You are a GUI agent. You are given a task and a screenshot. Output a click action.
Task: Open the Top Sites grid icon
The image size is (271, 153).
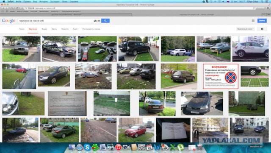click(7, 11)
